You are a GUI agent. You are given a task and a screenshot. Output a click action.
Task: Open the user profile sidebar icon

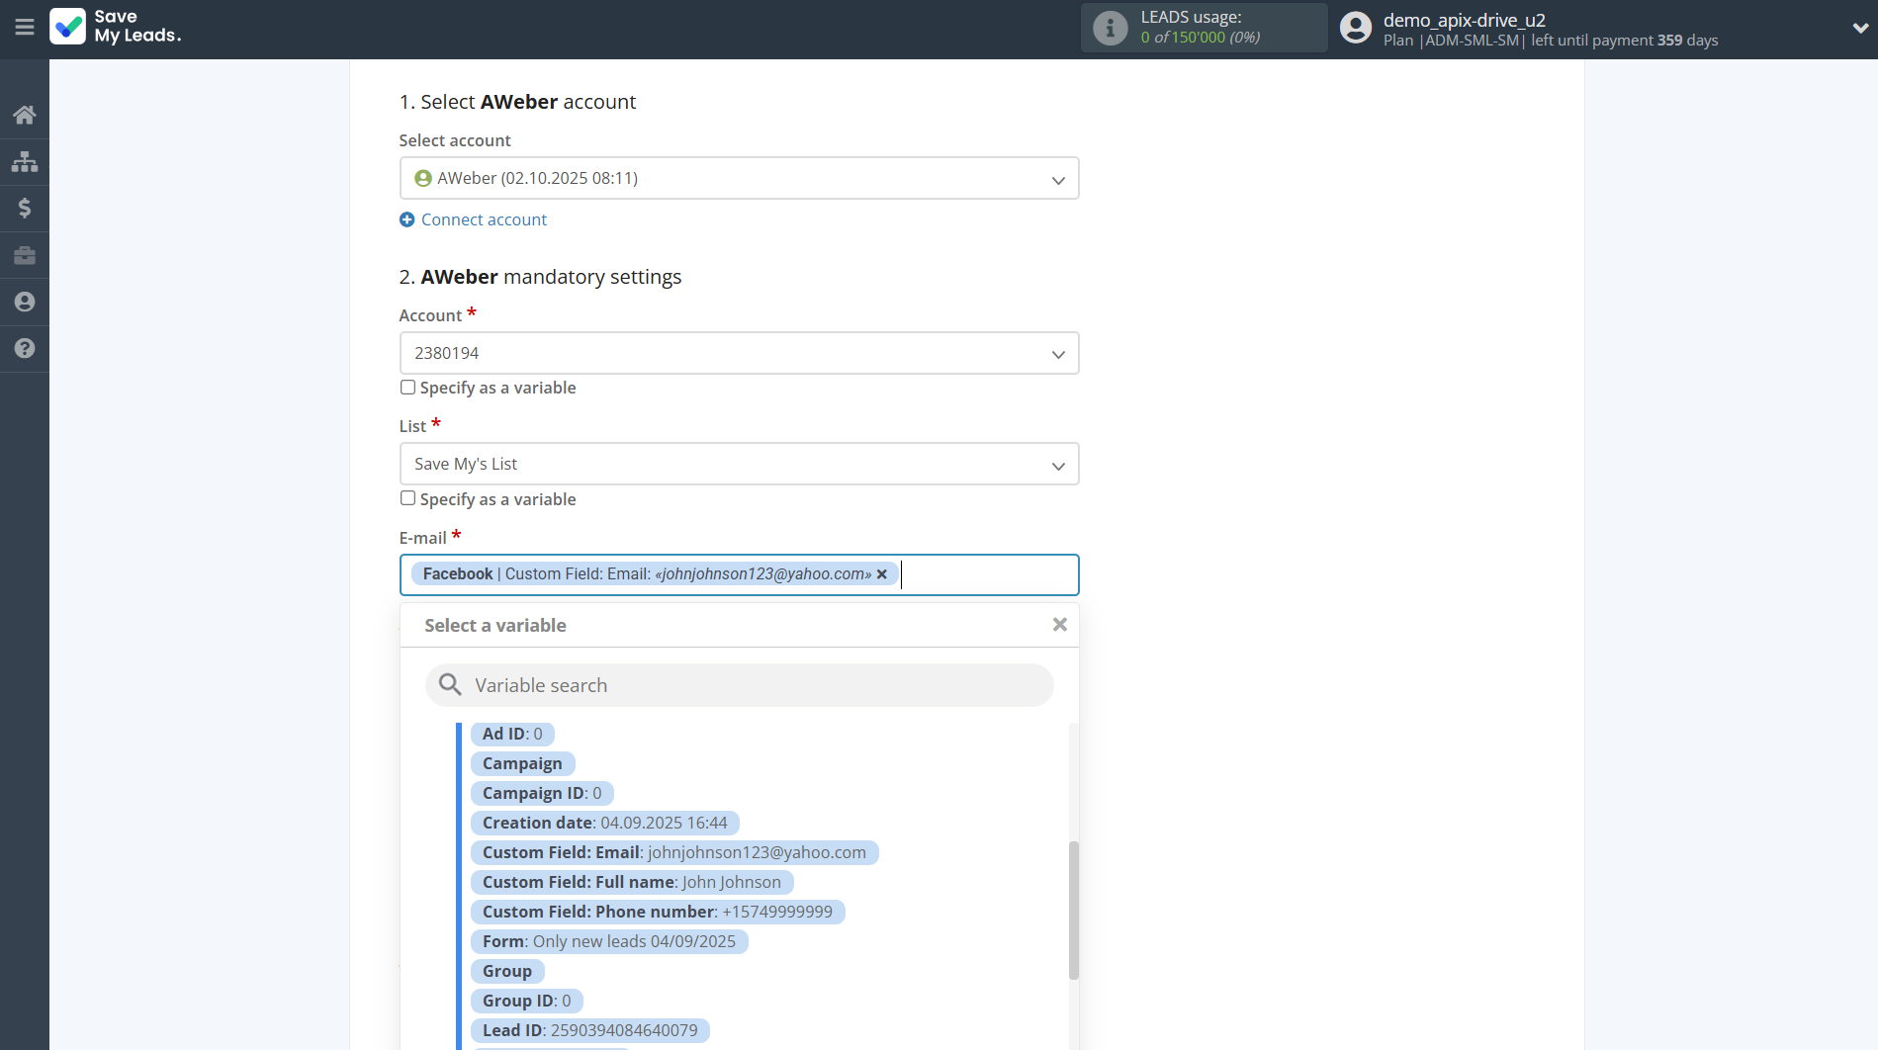pyautogui.click(x=25, y=302)
